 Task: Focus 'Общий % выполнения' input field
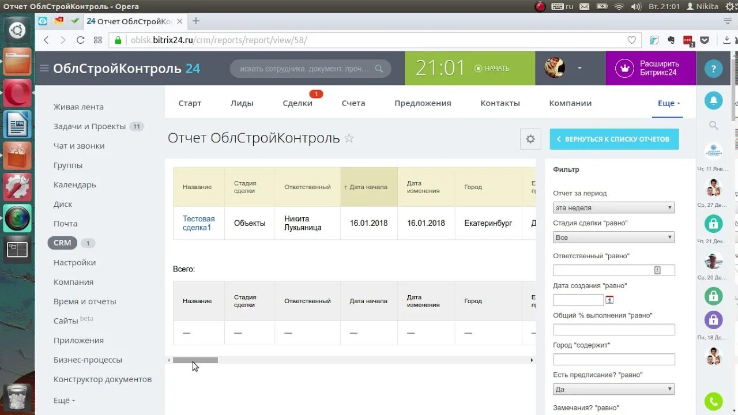click(613, 330)
